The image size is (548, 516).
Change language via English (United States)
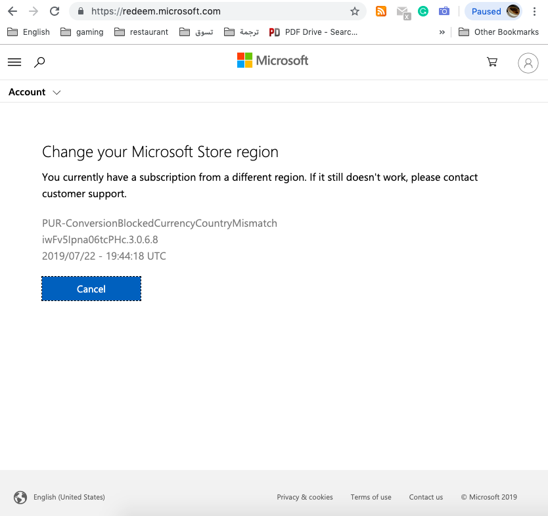(x=69, y=497)
